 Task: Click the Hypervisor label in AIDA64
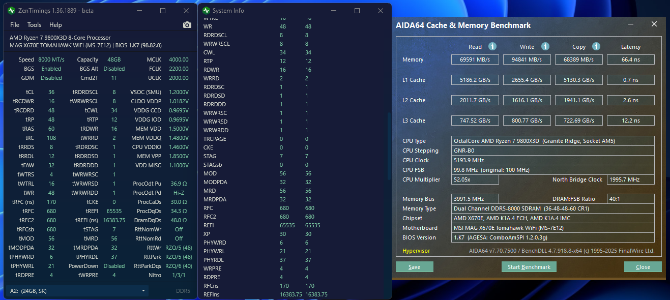(416, 251)
